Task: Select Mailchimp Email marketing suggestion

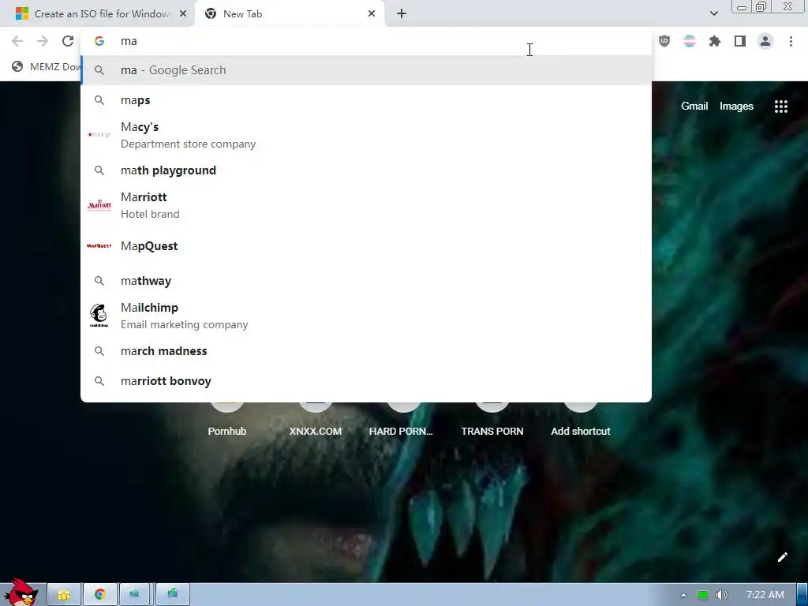Action: (x=366, y=316)
